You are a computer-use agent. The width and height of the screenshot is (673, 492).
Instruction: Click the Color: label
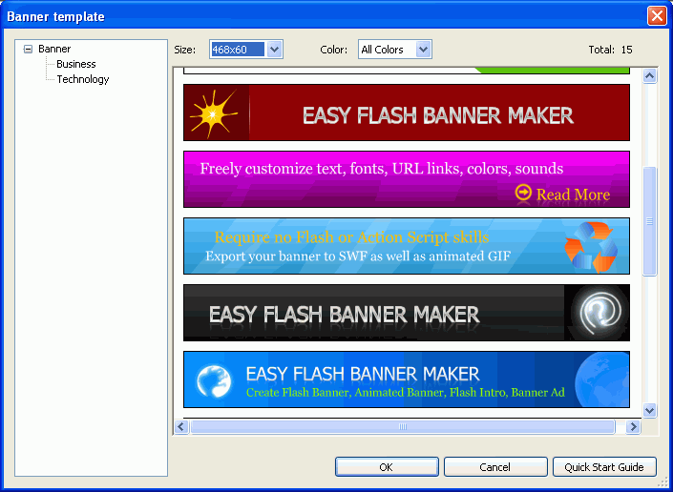point(333,50)
